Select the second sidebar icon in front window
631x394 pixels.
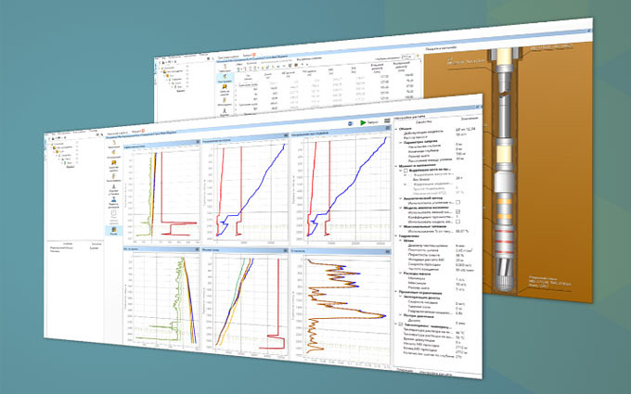tap(114, 153)
